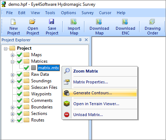The image size is (166, 140).
Task: Toggle the Sections checkbox
Action: 20,114
